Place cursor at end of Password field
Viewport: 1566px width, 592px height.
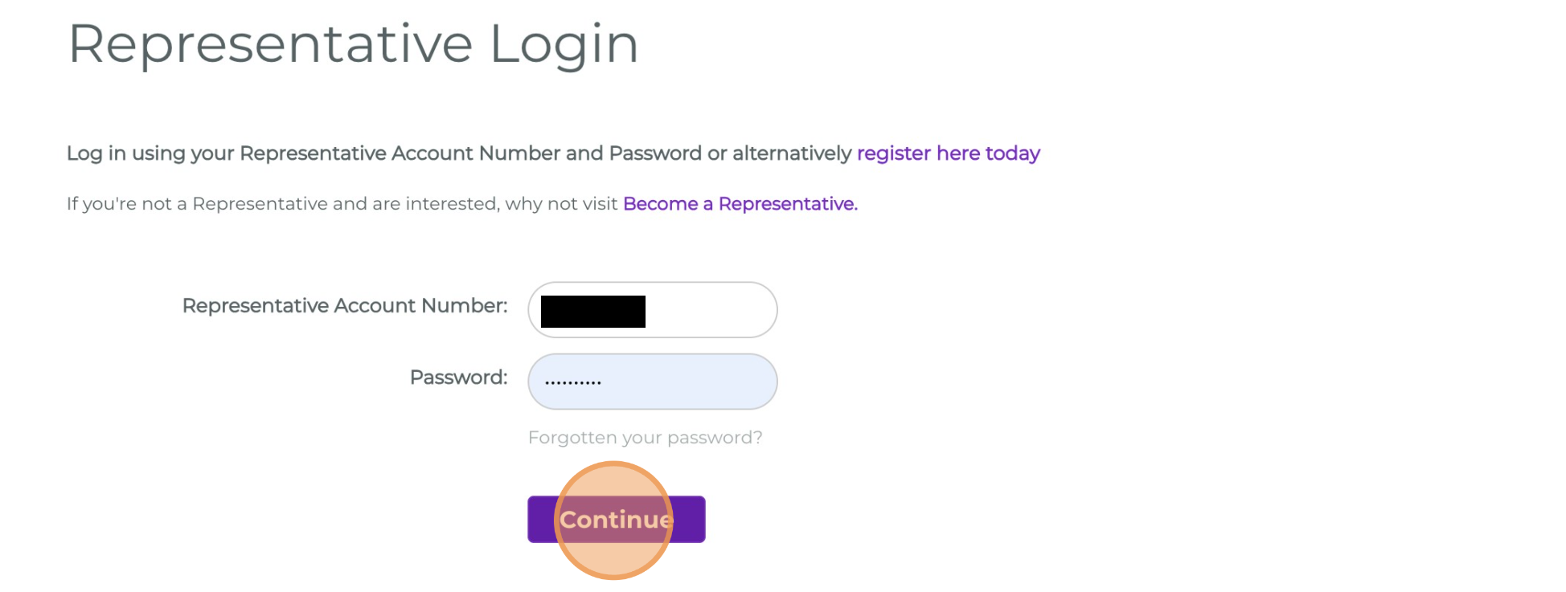[724, 382]
